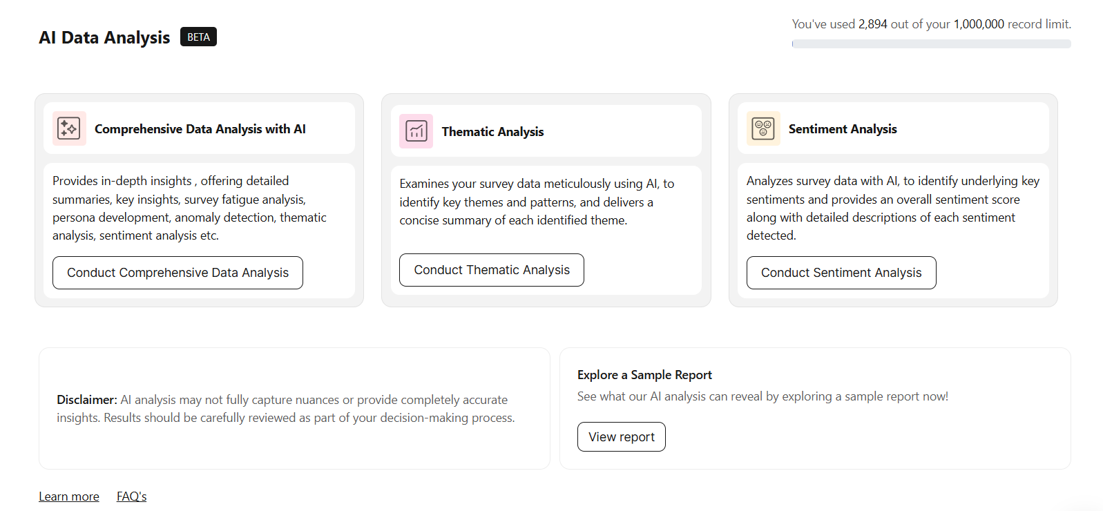Open the sample report via View report
This screenshot has height=511, width=1103.
pyautogui.click(x=622, y=437)
